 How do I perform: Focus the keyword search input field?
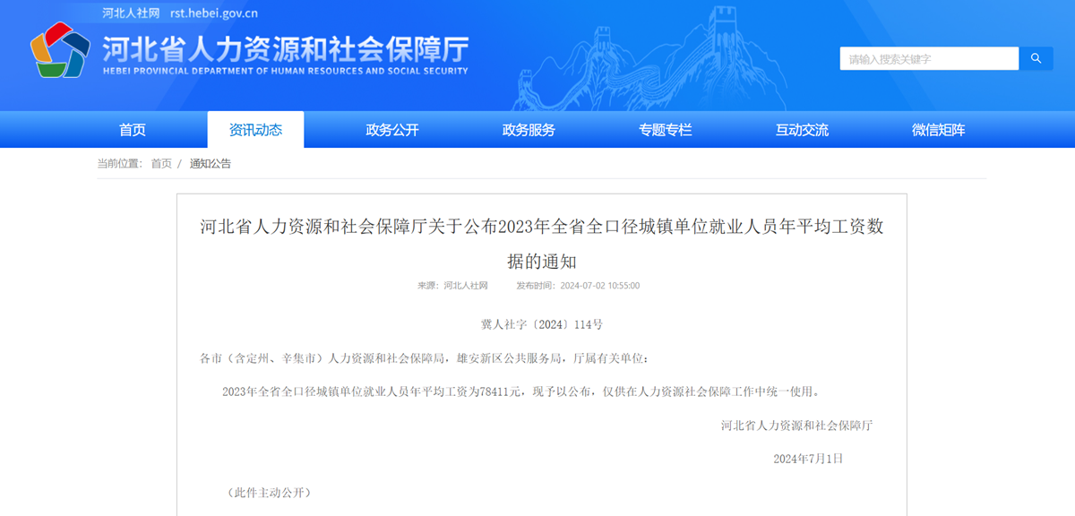(x=929, y=58)
